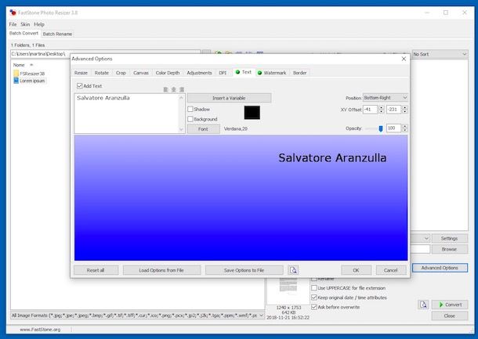Click the image thumbnail above 1240 x 1753

click(288, 290)
